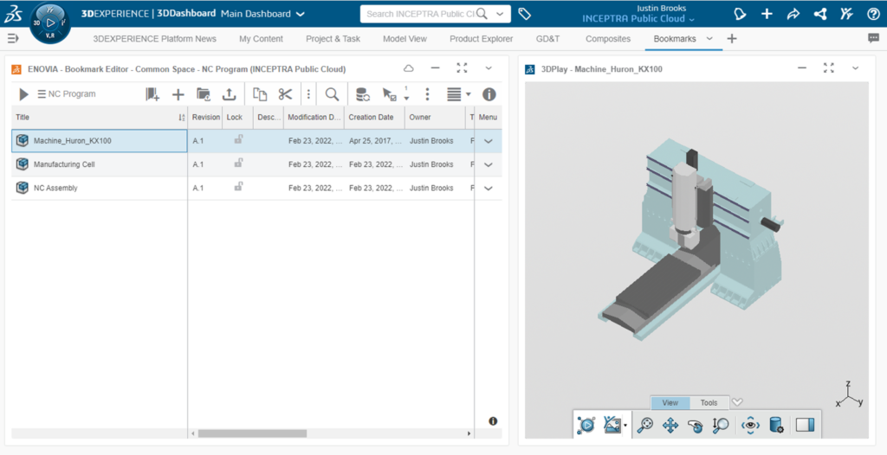The image size is (887, 455).
Task: Click the NC Program breadcrumb label
Action: pos(71,94)
